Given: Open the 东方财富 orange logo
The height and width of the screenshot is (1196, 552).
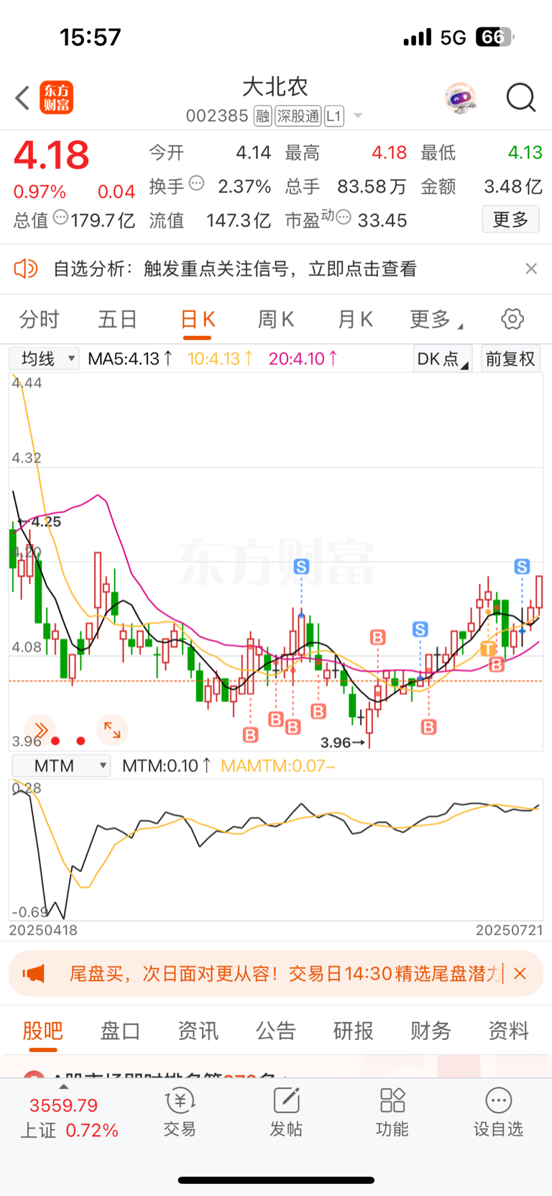Looking at the screenshot, I should [56, 98].
